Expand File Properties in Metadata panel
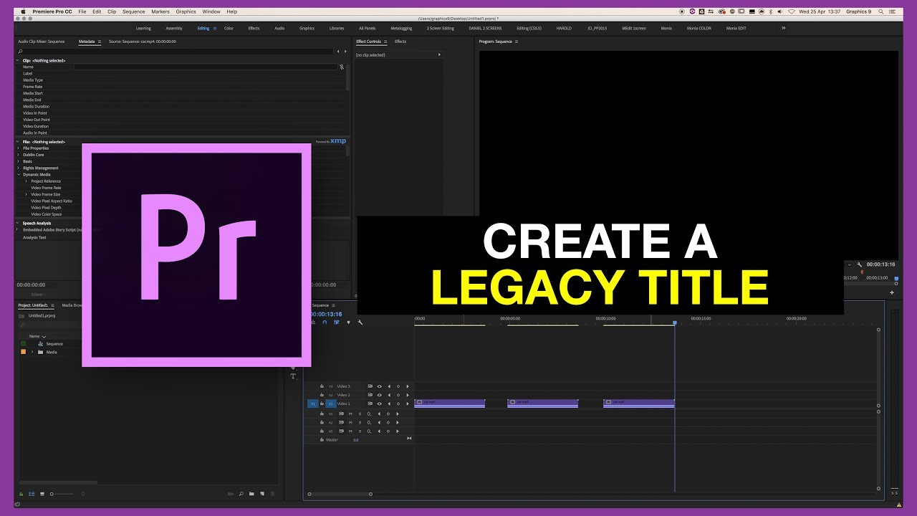Viewport: 917px width, 516px height. tap(18, 148)
